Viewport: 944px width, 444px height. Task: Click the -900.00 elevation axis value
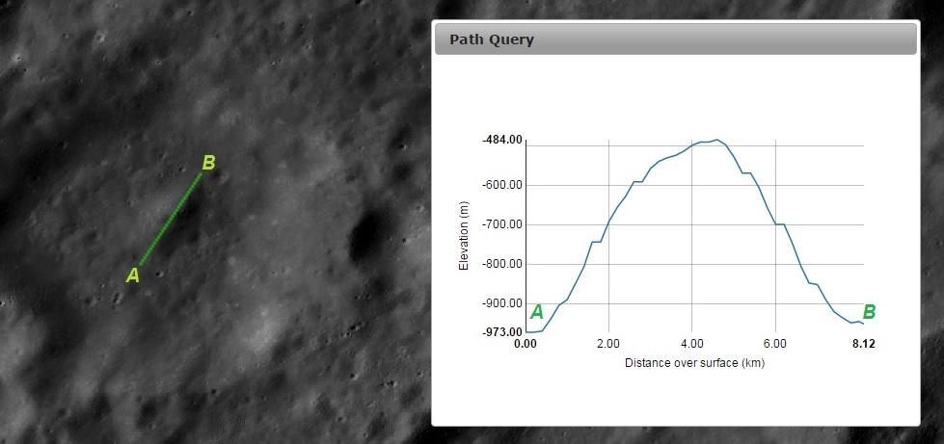click(x=502, y=303)
